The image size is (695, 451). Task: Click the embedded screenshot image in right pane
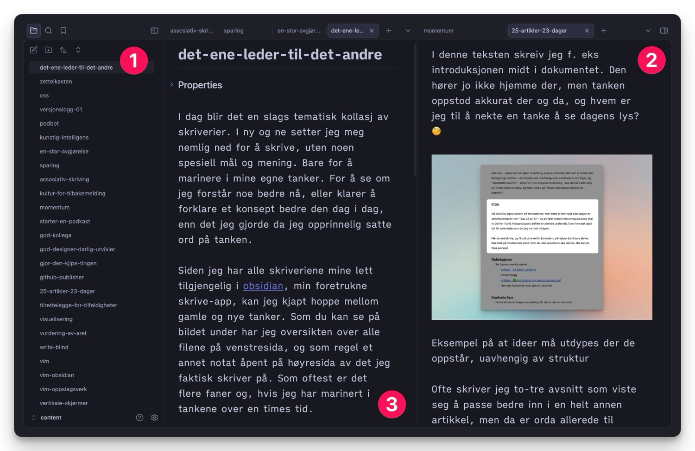(542, 237)
